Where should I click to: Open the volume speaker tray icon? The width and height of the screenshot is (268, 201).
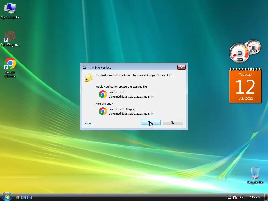pos(241,197)
